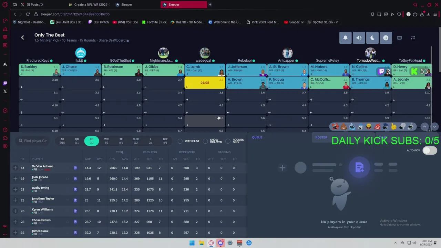Viewport: 441px width, 248px height.
Task: Add Kyren Williams to queue with plus icon
Action: point(15,211)
